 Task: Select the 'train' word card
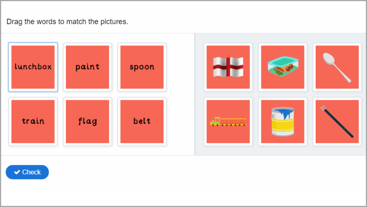(33, 121)
